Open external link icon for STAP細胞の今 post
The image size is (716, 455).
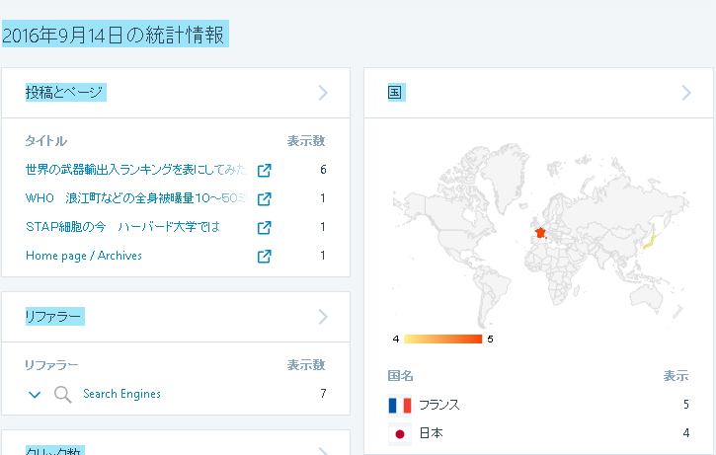click(264, 227)
